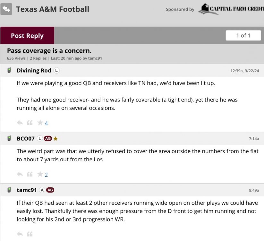264x241 pixels.
Task: Click reply arrow on tamc91's post
Action: tap(20, 234)
